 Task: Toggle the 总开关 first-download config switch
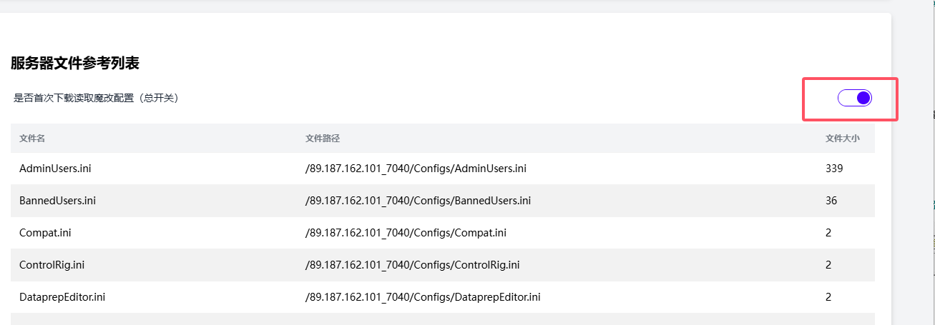(x=855, y=98)
